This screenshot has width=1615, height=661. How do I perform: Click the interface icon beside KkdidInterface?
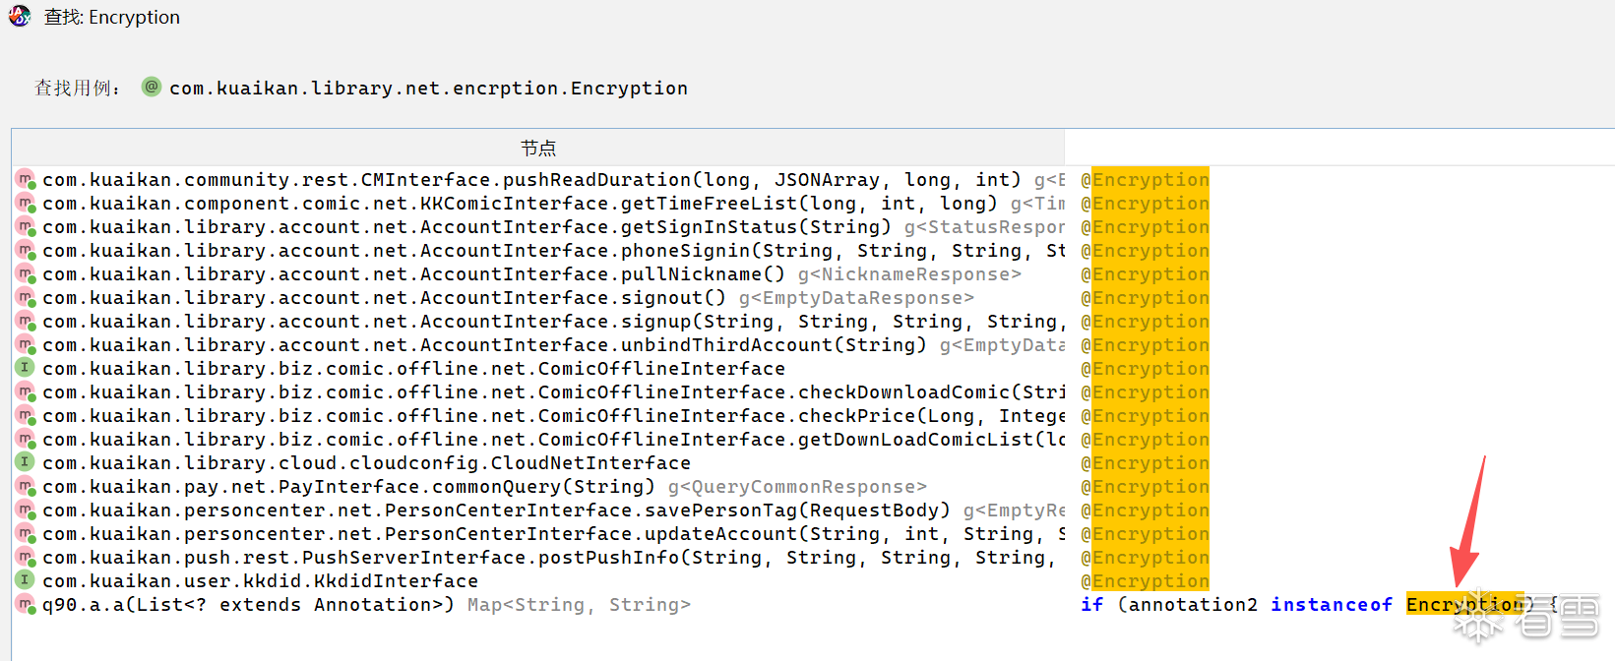click(26, 580)
